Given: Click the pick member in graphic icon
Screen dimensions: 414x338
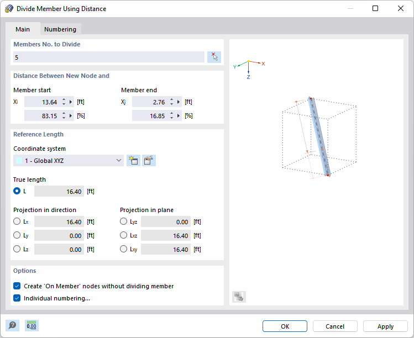Looking at the screenshot, I should 214,57.
